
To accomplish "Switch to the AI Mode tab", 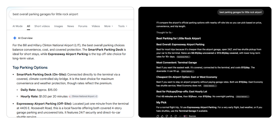I will coord(18,26).
